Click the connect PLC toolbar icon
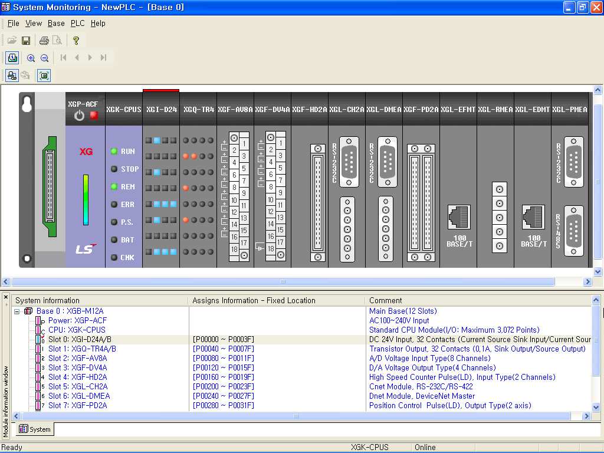 (x=12, y=75)
